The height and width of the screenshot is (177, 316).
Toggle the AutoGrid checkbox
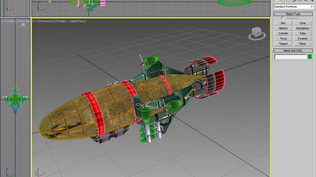pyautogui.click(x=282, y=18)
